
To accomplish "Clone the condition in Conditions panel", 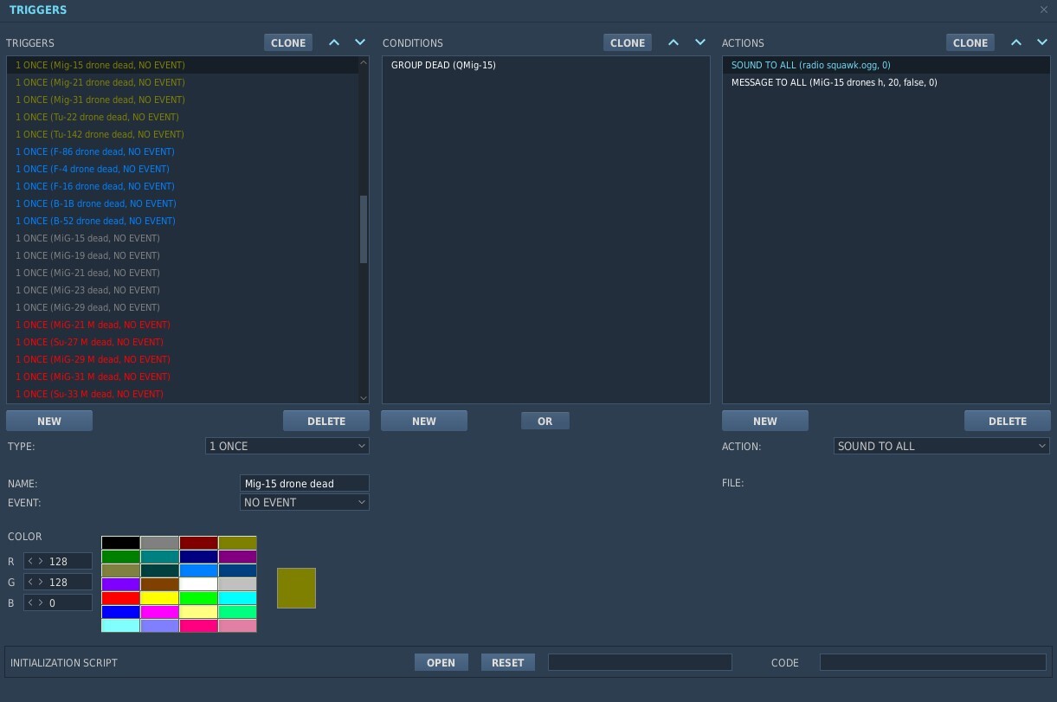I will 628,42.
